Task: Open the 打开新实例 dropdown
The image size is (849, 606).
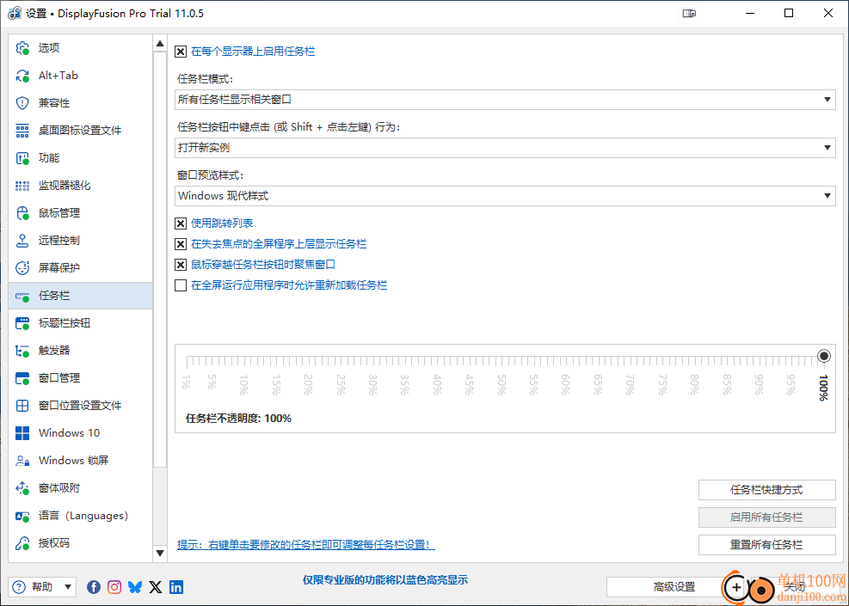Action: [x=505, y=148]
